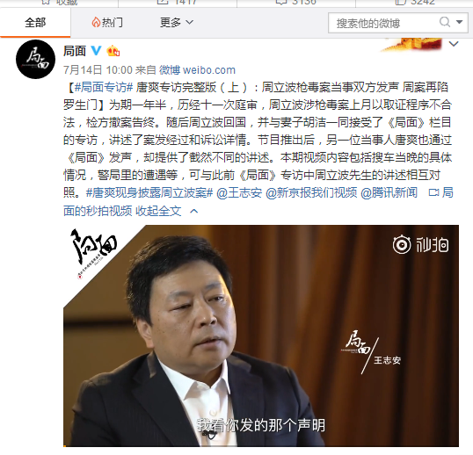The image size is (473, 455).
Task: Expand the 更多 filter menu
Action: 177,23
